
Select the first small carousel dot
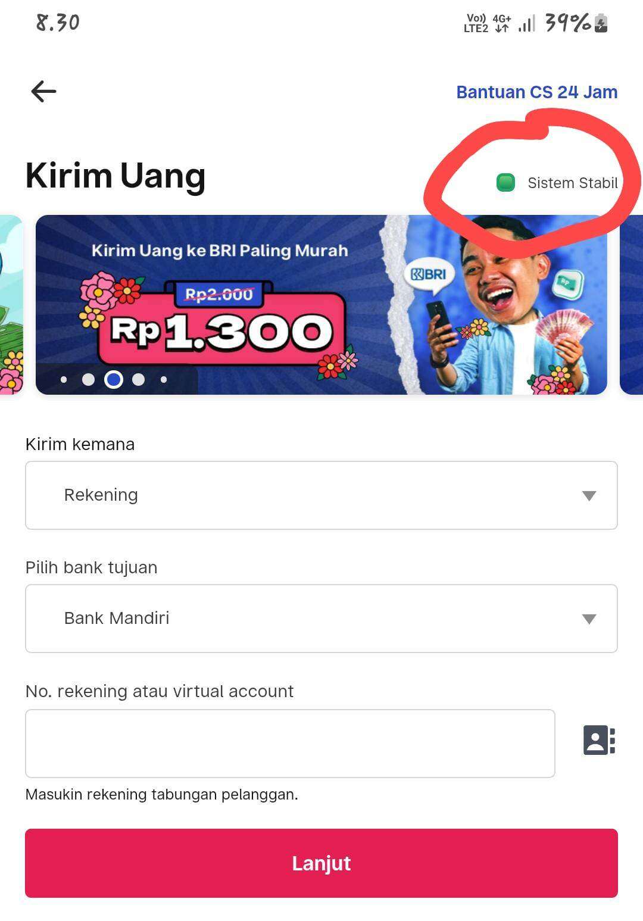click(x=64, y=379)
